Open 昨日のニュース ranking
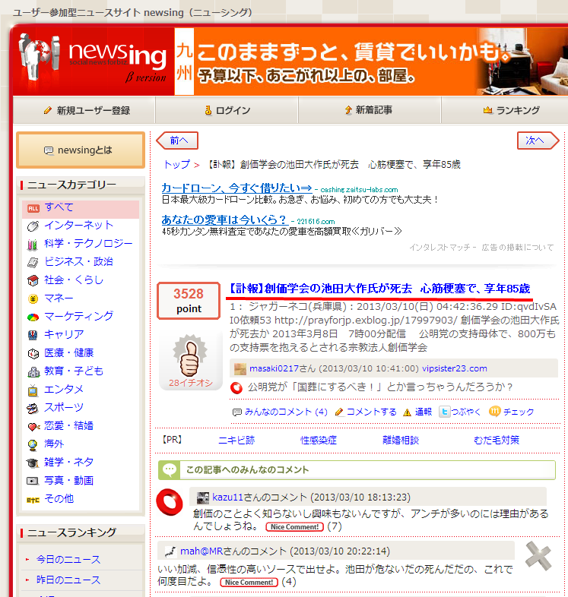The image size is (568, 597). 68,580
